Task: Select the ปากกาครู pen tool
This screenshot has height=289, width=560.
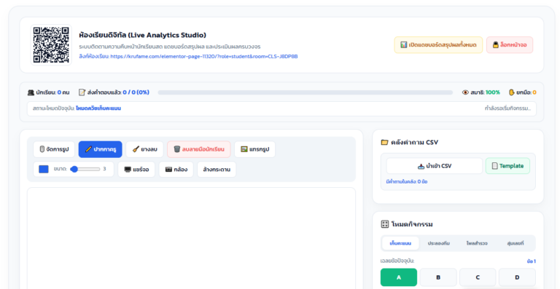Action: click(101, 149)
